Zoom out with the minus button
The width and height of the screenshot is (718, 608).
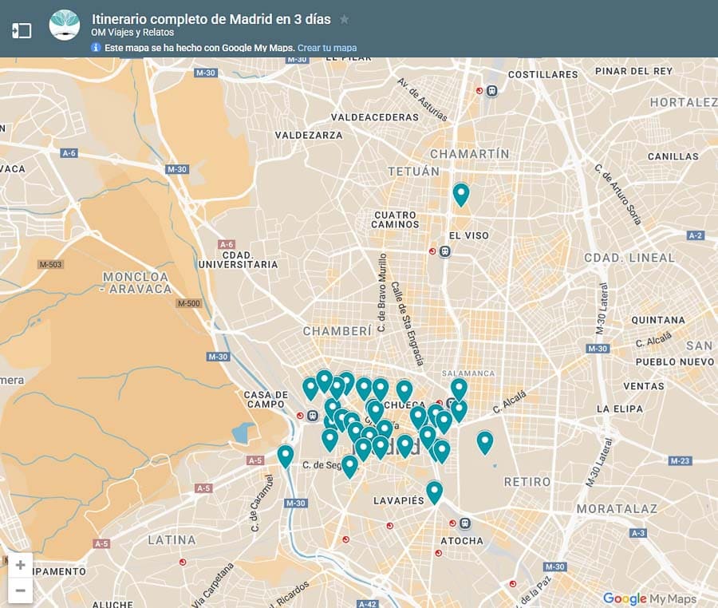pos(20,590)
